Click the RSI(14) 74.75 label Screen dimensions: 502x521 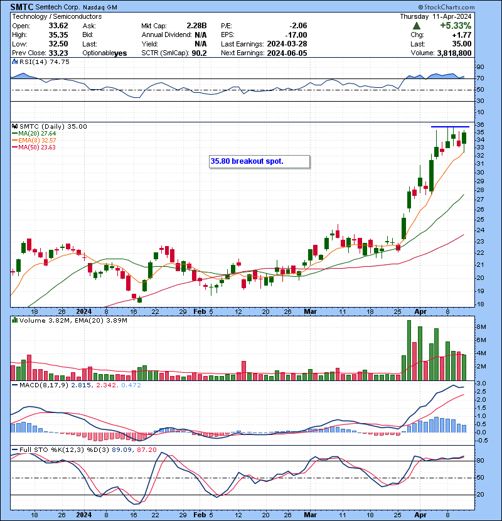pyautogui.click(x=45, y=62)
